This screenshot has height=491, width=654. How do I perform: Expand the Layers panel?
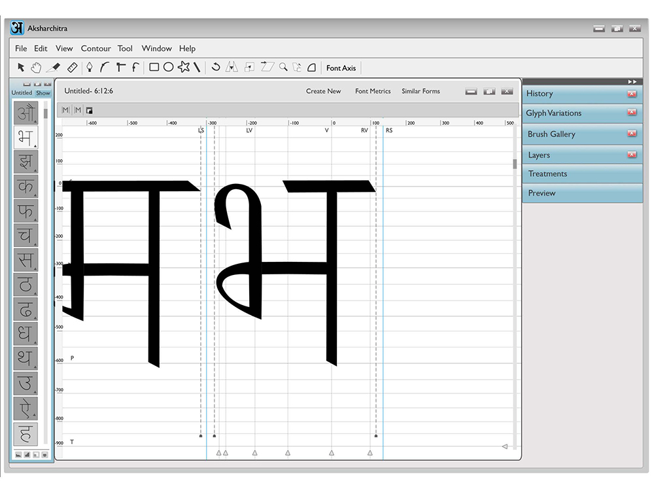pos(582,155)
